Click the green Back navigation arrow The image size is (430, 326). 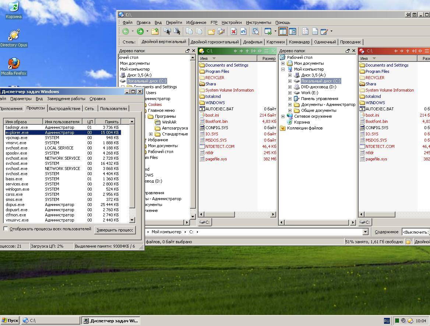[126, 31]
